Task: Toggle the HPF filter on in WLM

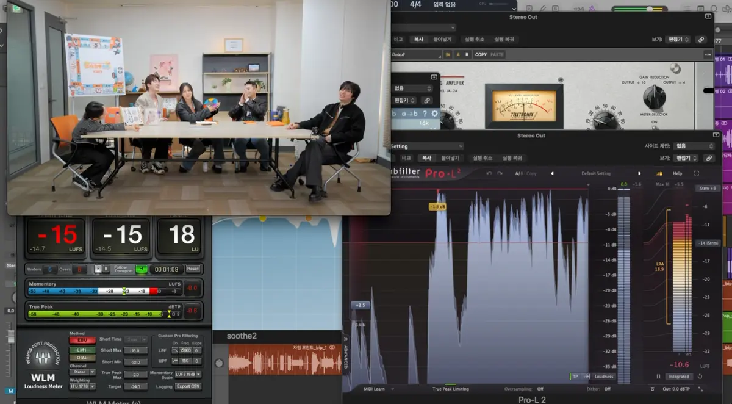Action: tap(175, 361)
